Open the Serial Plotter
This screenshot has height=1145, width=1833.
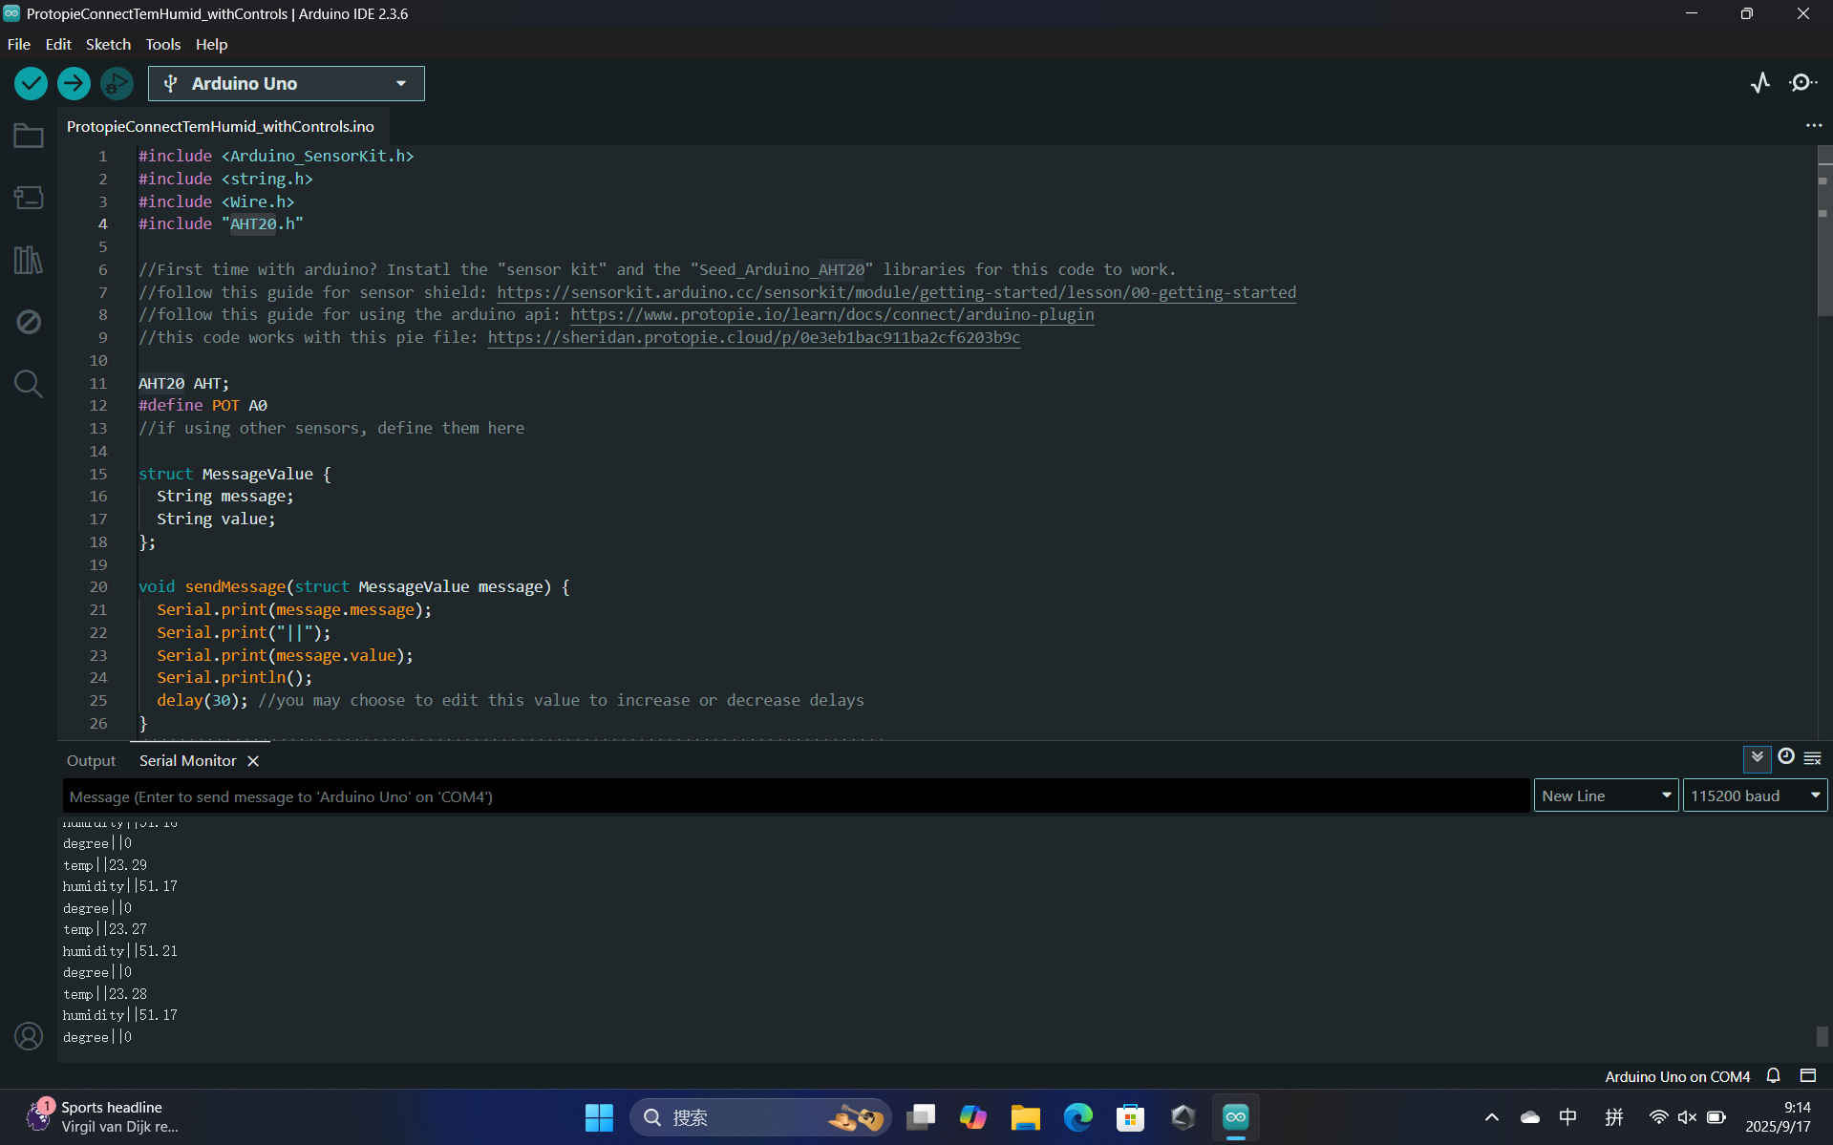tap(1759, 83)
